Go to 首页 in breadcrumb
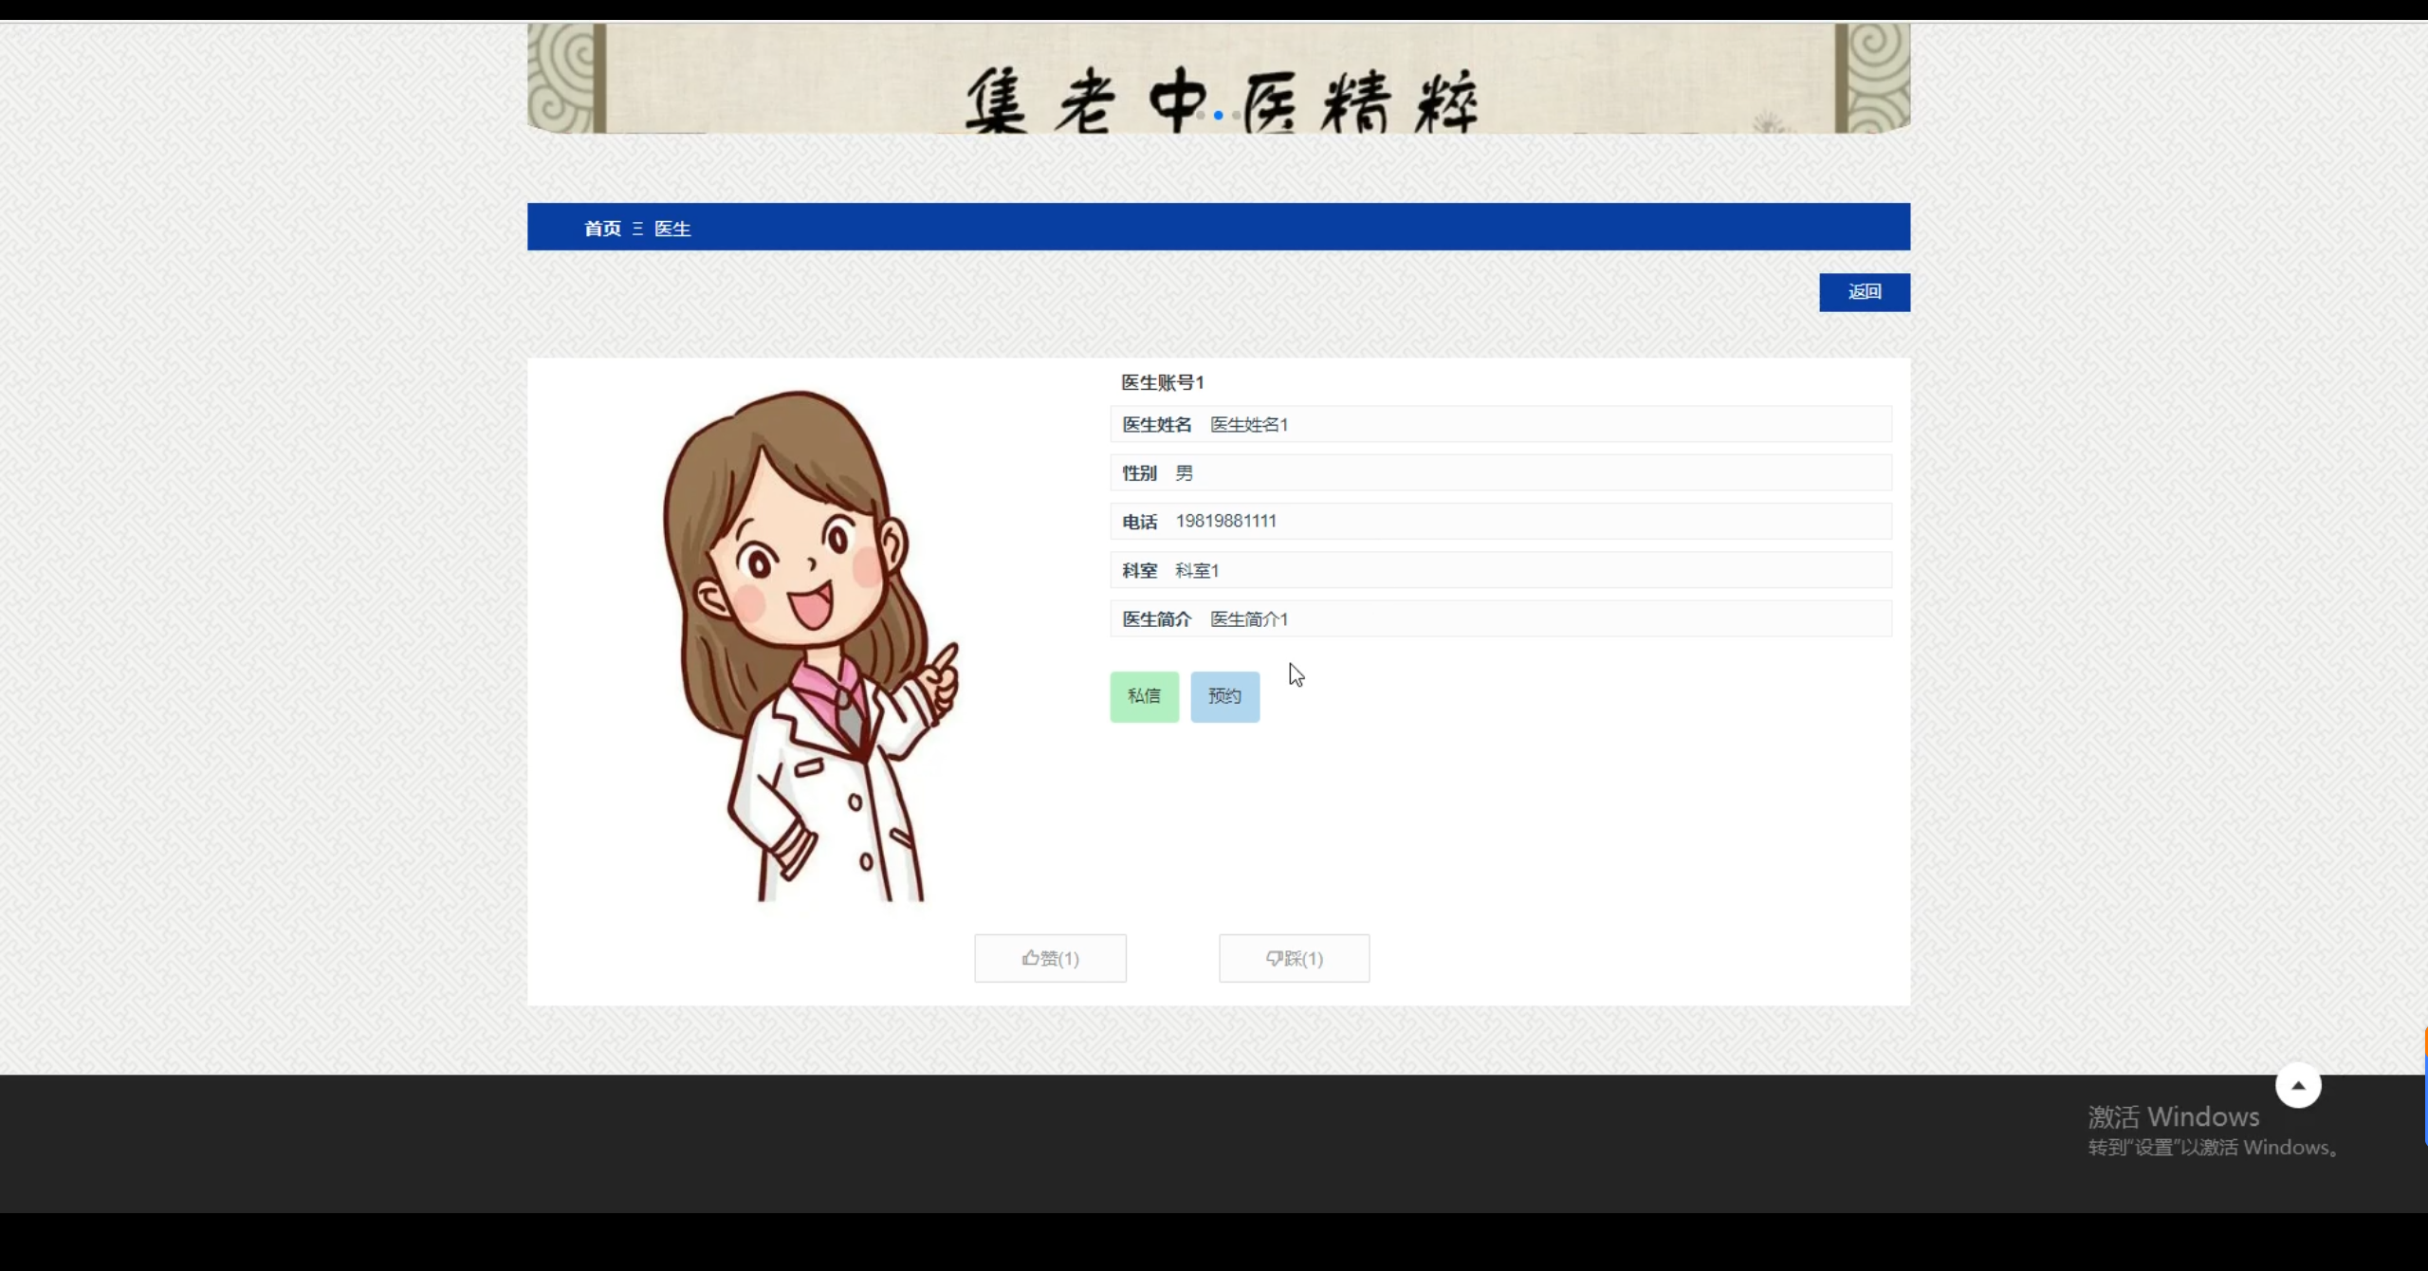Viewport: 2428px width, 1271px height. 602,229
